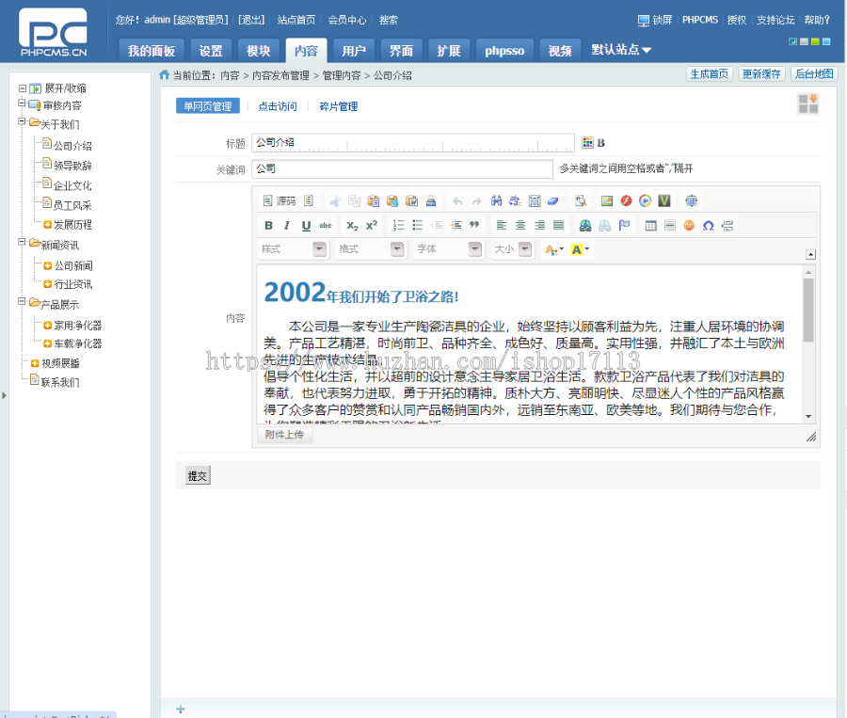Viewport: 847px width, 718px height.
Task: Select the 碎片管理 tab
Action: pos(338,105)
